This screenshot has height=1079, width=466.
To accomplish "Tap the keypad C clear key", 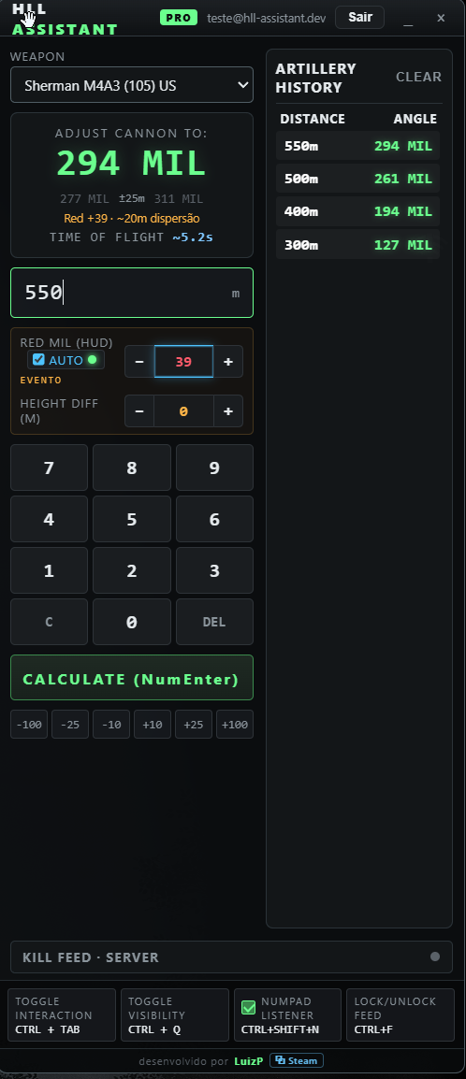I will pyautogui.click(x=49, y=622).
